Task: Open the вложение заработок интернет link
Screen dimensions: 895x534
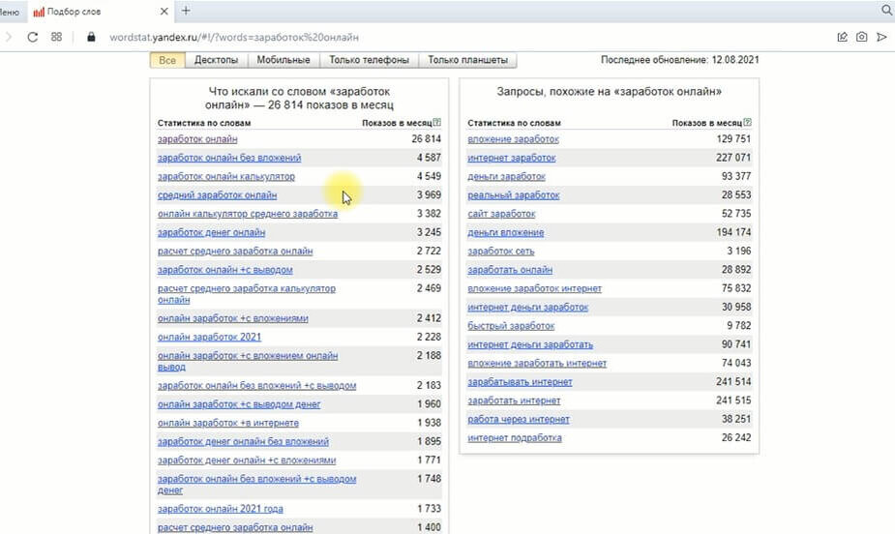Action: pos(534,288)
